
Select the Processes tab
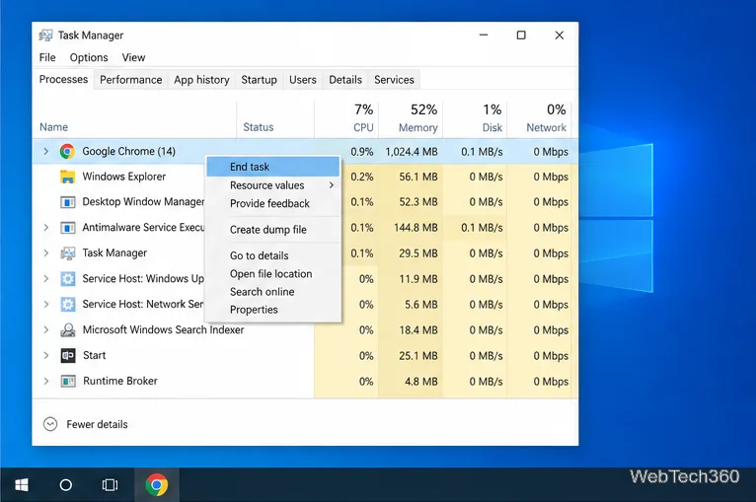pos(63,79)
